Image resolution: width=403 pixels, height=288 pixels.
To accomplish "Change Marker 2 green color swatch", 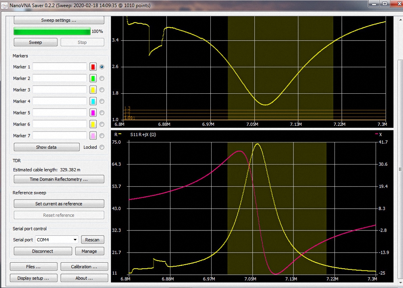I will (x=93, y=78).
